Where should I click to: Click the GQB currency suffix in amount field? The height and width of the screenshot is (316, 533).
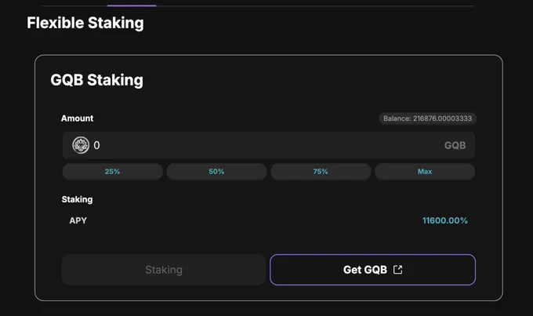coord(455,145)
